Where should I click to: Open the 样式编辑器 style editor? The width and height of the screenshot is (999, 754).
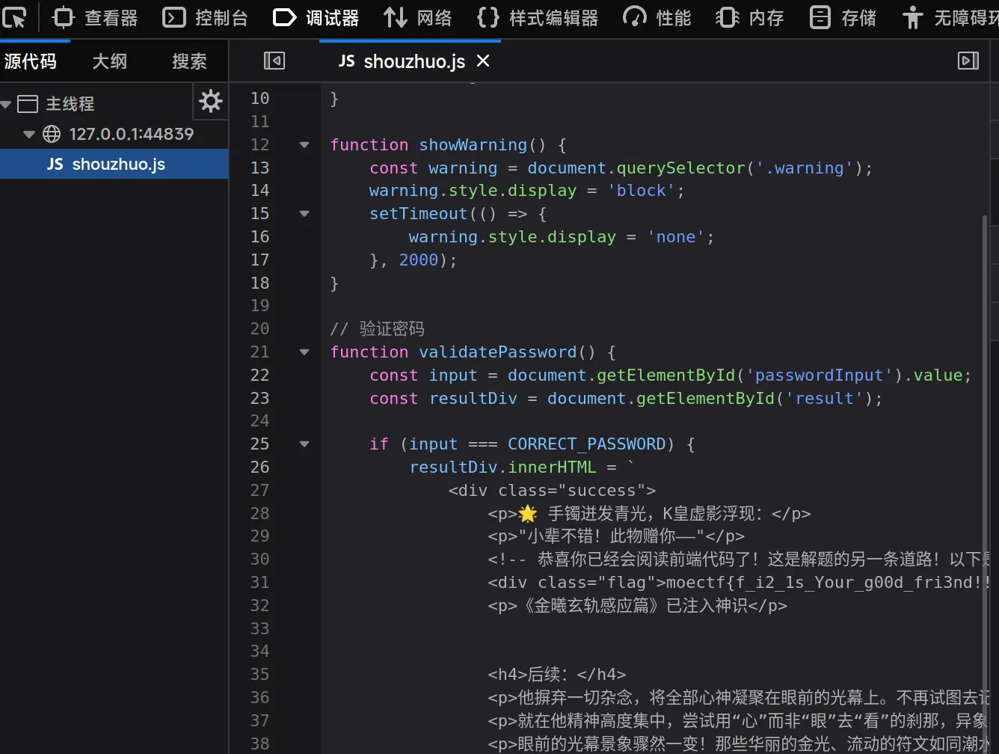538,18
